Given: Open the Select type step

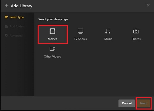Looking at the screenshot, I should coord(14,17).
